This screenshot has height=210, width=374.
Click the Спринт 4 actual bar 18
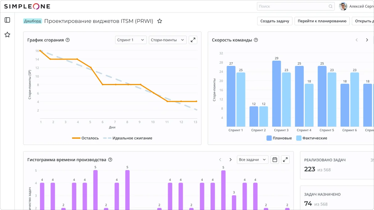(309, 105)
